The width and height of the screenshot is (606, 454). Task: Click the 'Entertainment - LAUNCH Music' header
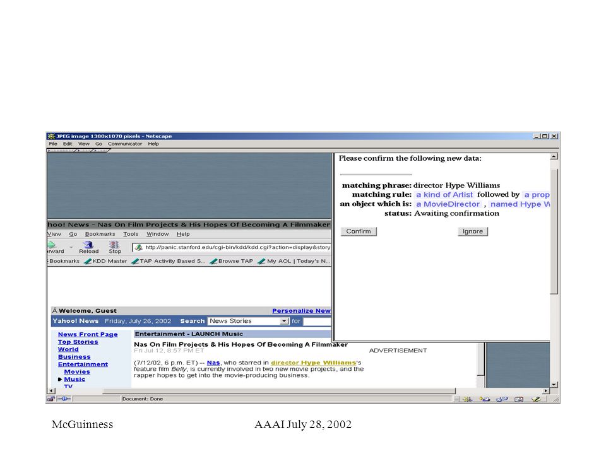tap(189, 334)
